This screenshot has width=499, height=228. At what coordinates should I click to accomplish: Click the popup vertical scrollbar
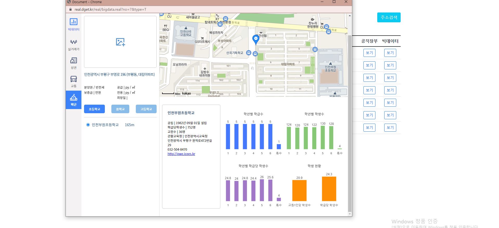(x=350, y=122)
